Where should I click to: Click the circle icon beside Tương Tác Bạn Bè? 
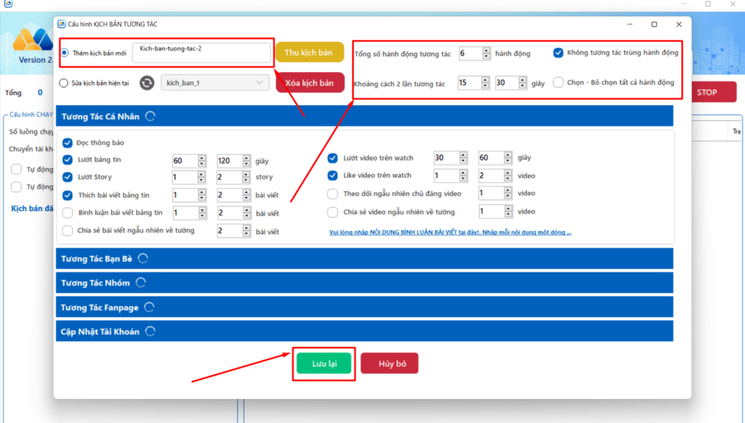(143, 258)
